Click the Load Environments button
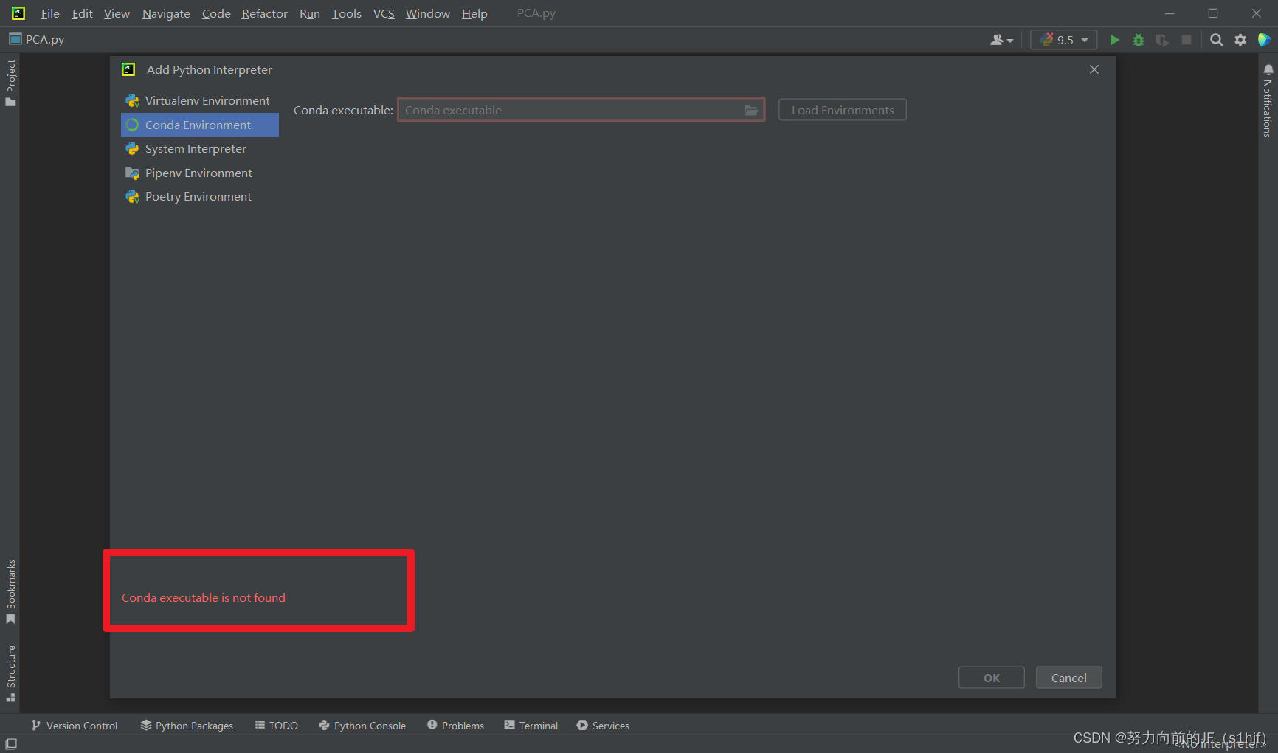The width and height of the screenshot is (1278, 753). (842, 111)
